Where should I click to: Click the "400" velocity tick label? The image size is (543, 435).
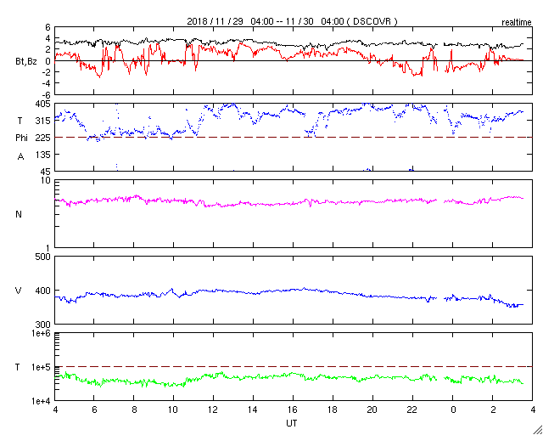click(43, 291)
